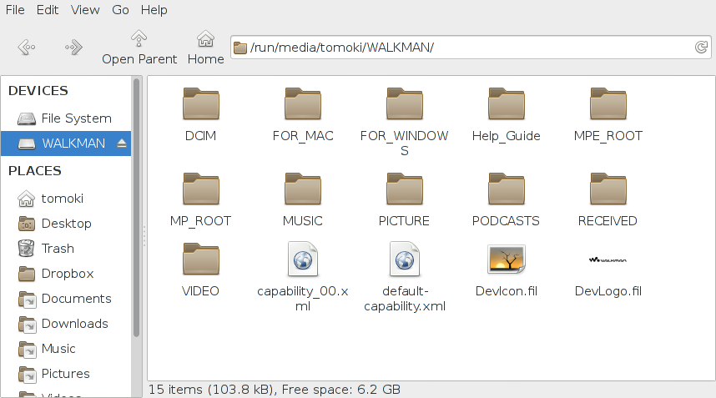Go forward with the right arrow button

[x=73, y=47]
